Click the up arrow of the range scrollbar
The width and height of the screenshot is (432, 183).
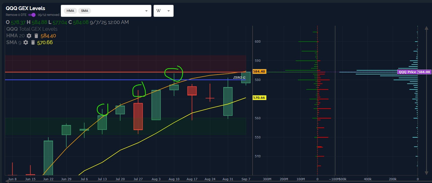pyautogui.click(x=426, y=28)
